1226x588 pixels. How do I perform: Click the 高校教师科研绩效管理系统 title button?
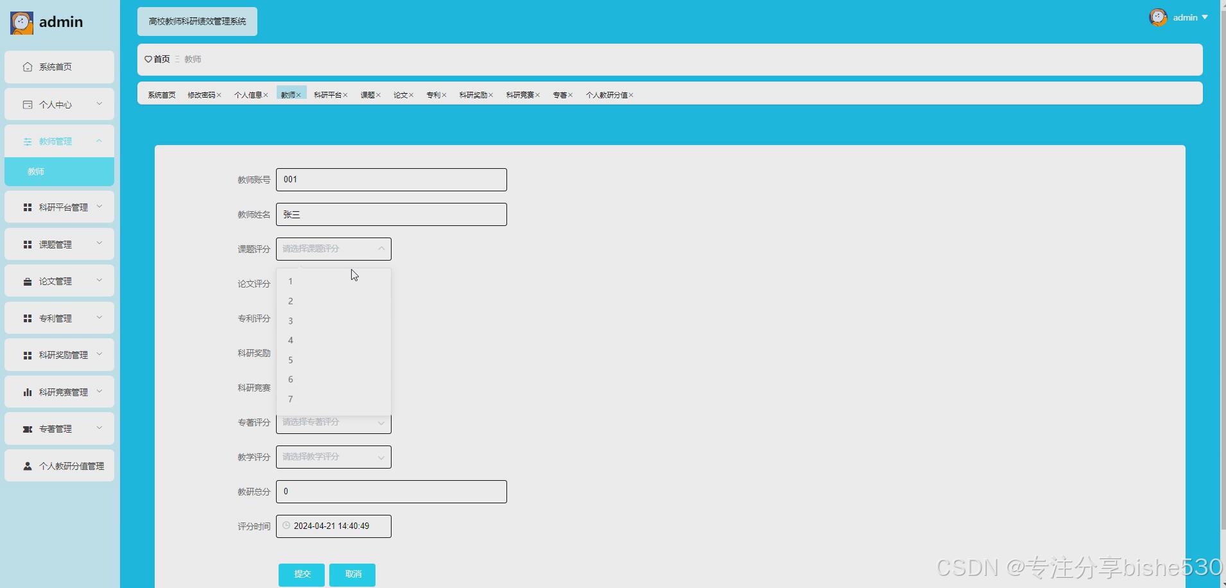197,22
